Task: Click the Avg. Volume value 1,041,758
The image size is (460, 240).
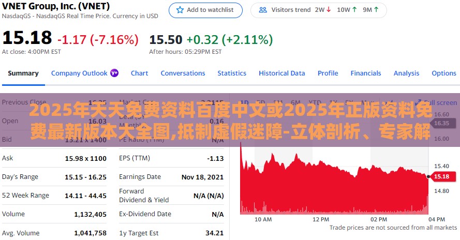Action: pos(91,233)
